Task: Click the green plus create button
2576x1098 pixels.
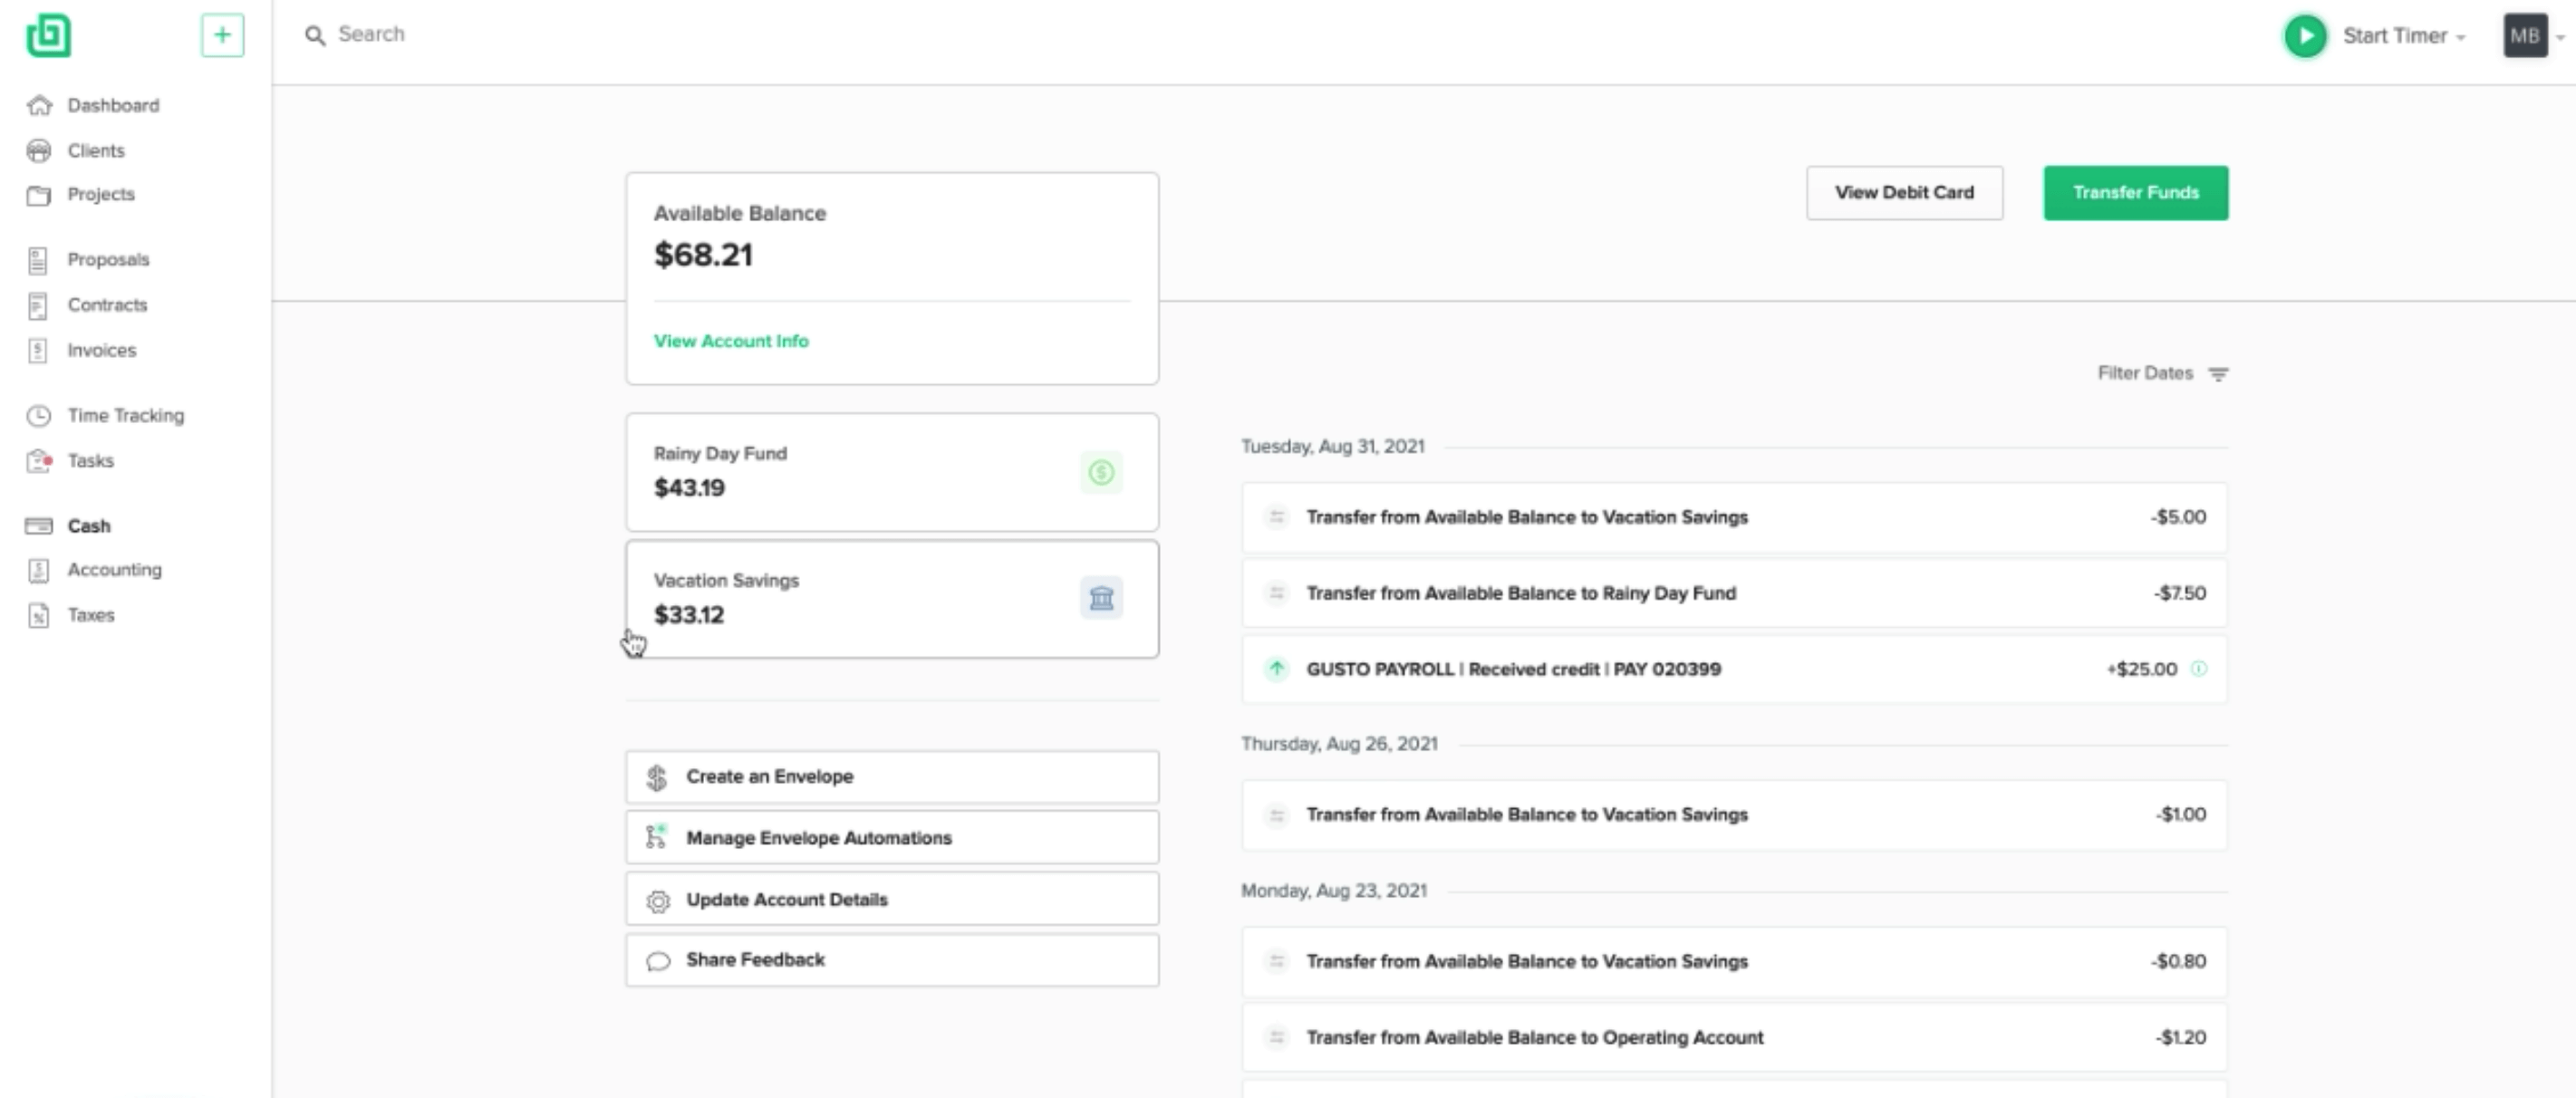Action: [222, 36]
